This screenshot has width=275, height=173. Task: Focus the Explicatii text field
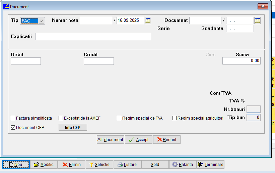(93, 37)
